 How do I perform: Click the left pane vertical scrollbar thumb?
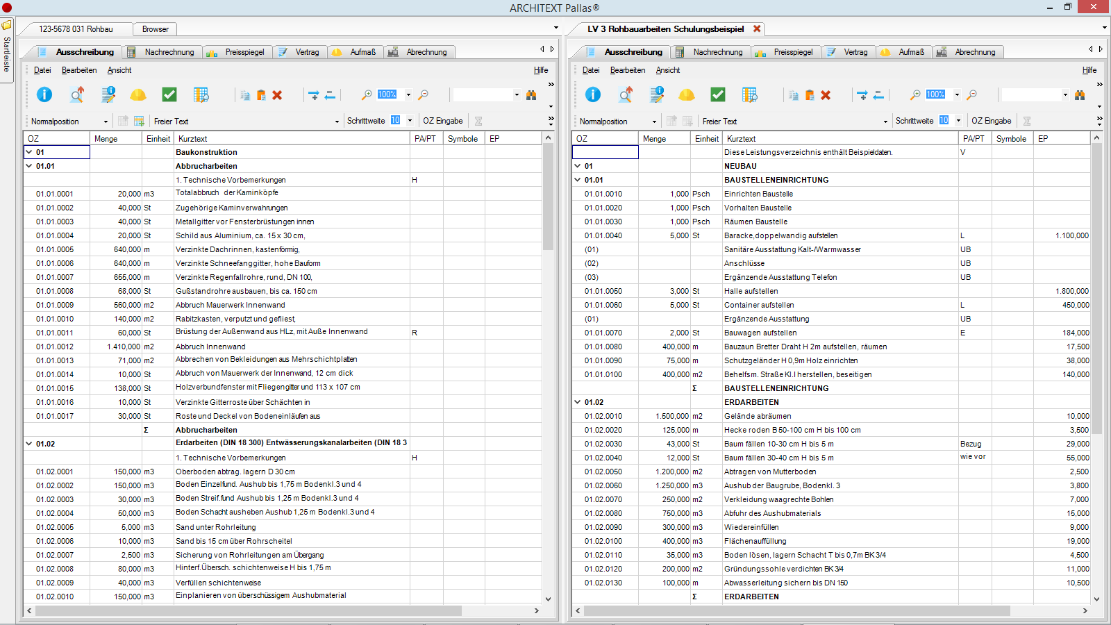[548, 197]
